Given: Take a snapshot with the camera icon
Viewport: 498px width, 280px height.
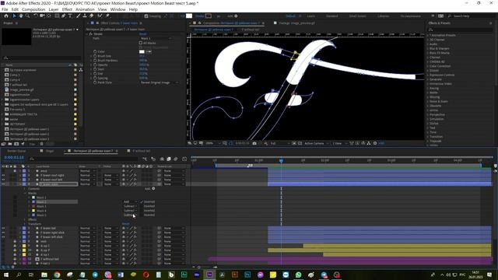Looking at the screenshot, I should [254, 143].
